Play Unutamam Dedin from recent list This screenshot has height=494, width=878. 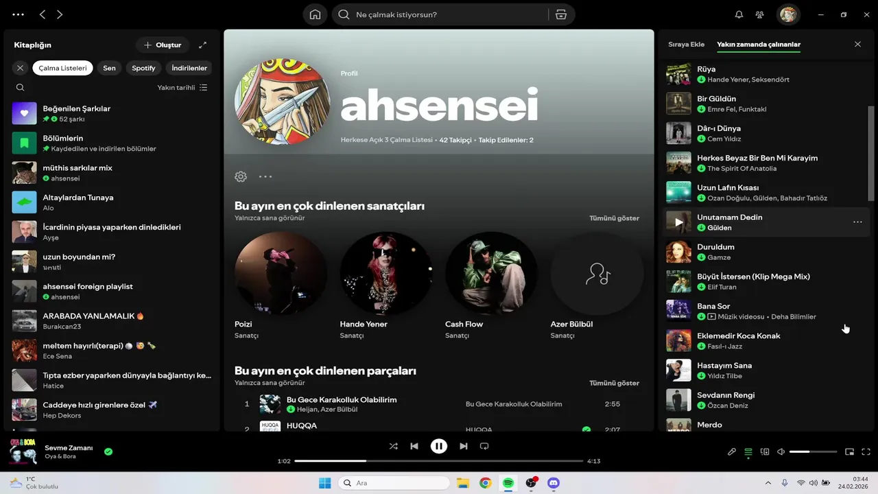tap(678, 222)
